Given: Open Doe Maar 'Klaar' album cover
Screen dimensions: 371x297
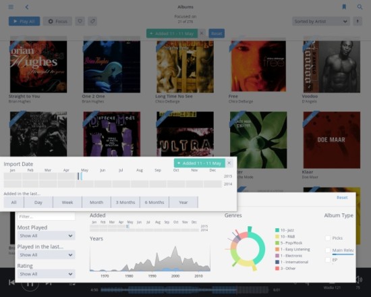Looking at the screenshot, I should tap(332, 140).
